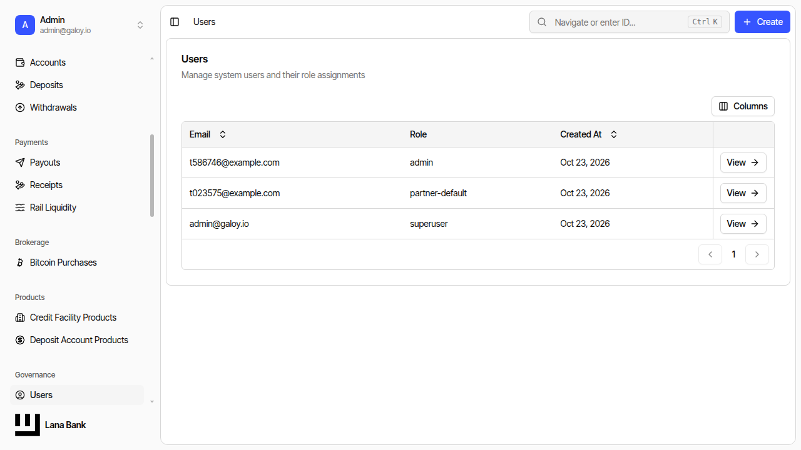Click the Ctrl K shortcut badge
Viewport: 801px width, 450px height.
pos(705,22)
